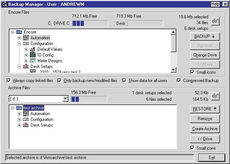
Task: Click the Create Archive button
Action: coord(205,129)
